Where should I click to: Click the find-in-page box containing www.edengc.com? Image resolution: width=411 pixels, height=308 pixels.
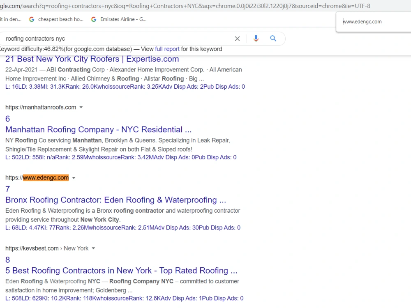point(374,22)
